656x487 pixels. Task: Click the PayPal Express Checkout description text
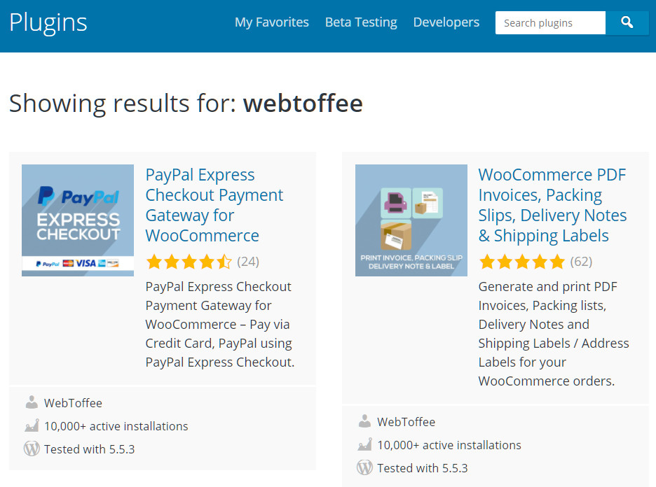click(220, 324)
